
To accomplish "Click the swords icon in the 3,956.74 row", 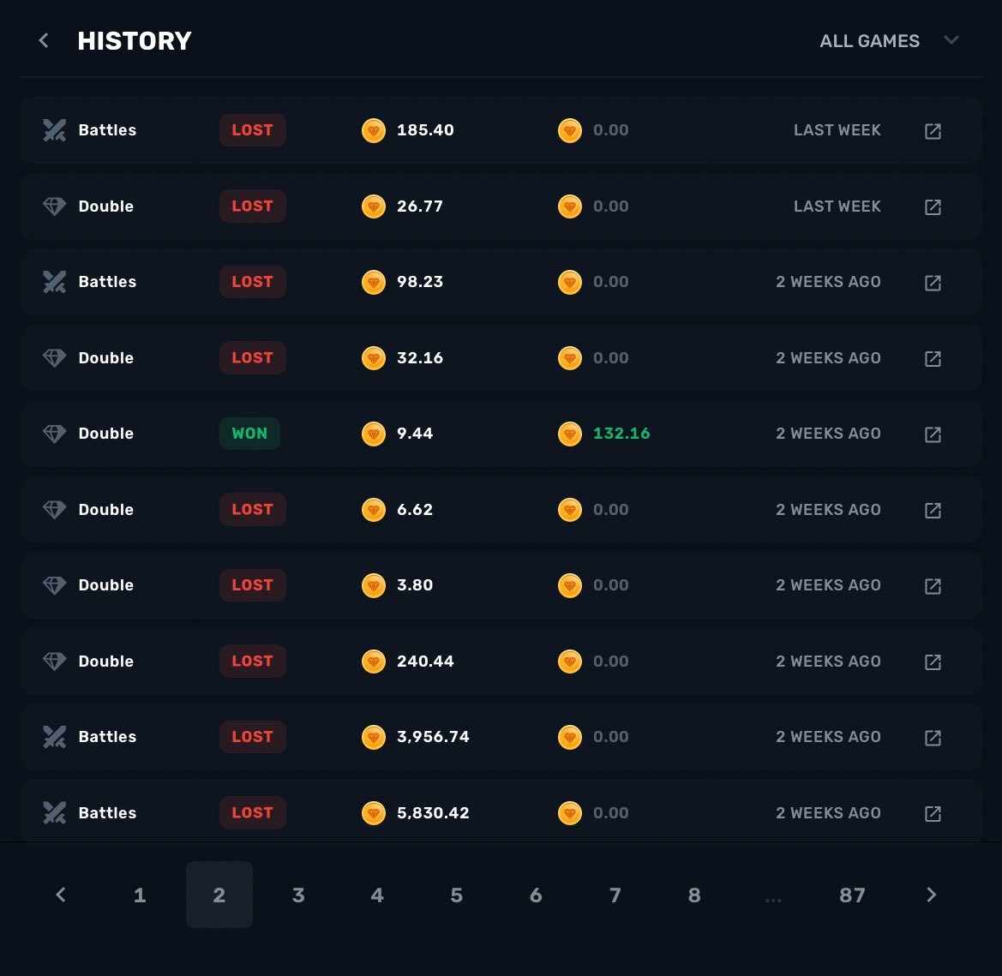I will click(54, 737).
